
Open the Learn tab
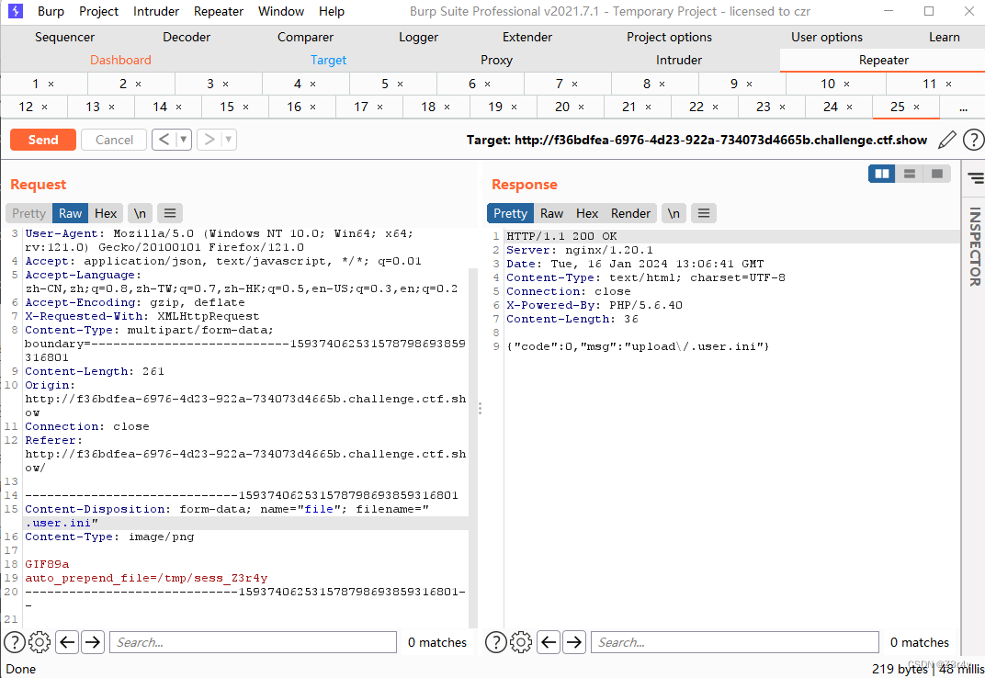click(x=945, y=37)
